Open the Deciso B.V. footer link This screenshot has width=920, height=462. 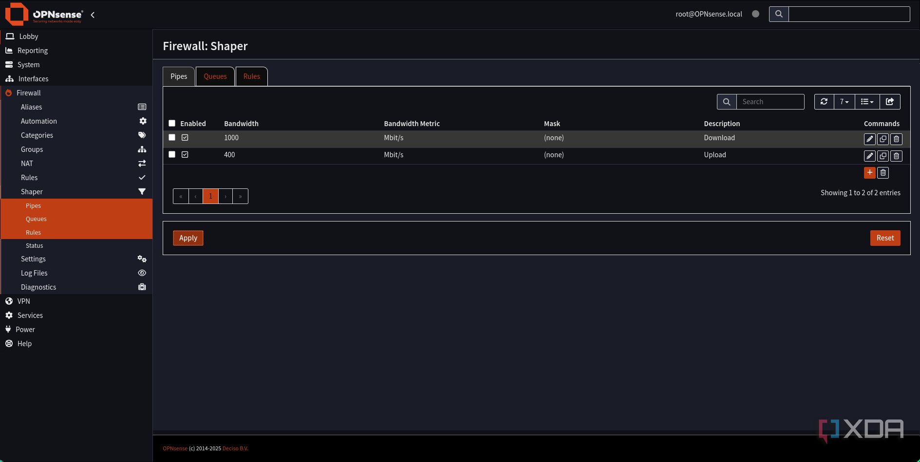point(235,448)
